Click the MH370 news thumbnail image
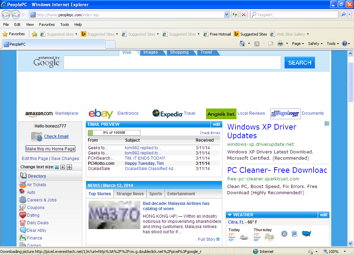 pyautogui.click(x=114, y=215)
